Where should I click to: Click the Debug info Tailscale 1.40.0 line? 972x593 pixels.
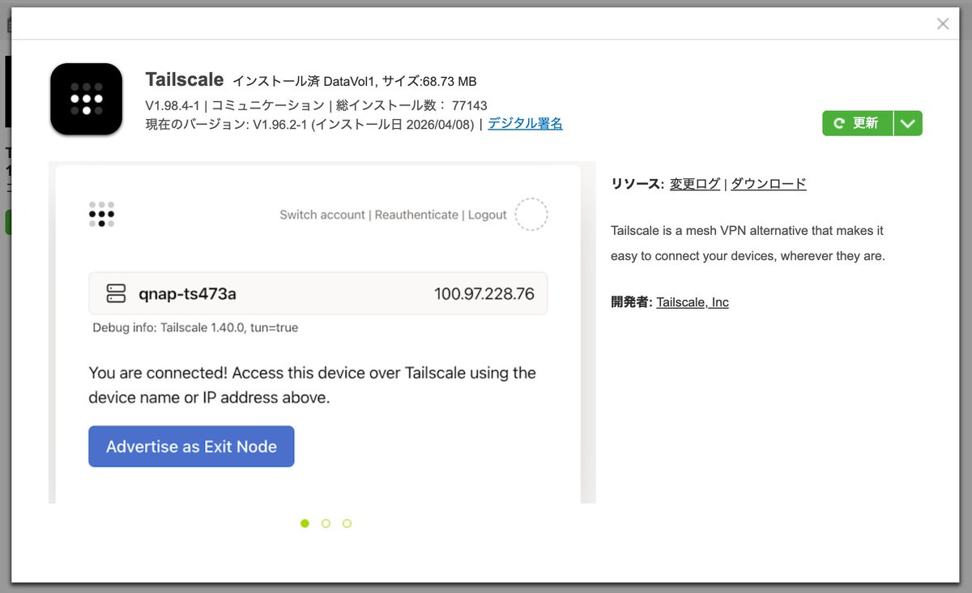click(195, 328)
